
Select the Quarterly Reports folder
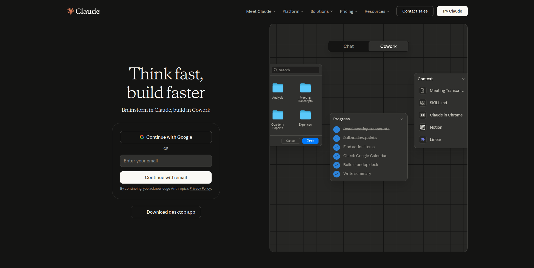278,115
